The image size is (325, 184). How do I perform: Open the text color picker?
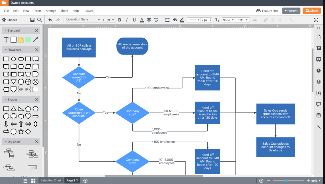tap(142, 20)
